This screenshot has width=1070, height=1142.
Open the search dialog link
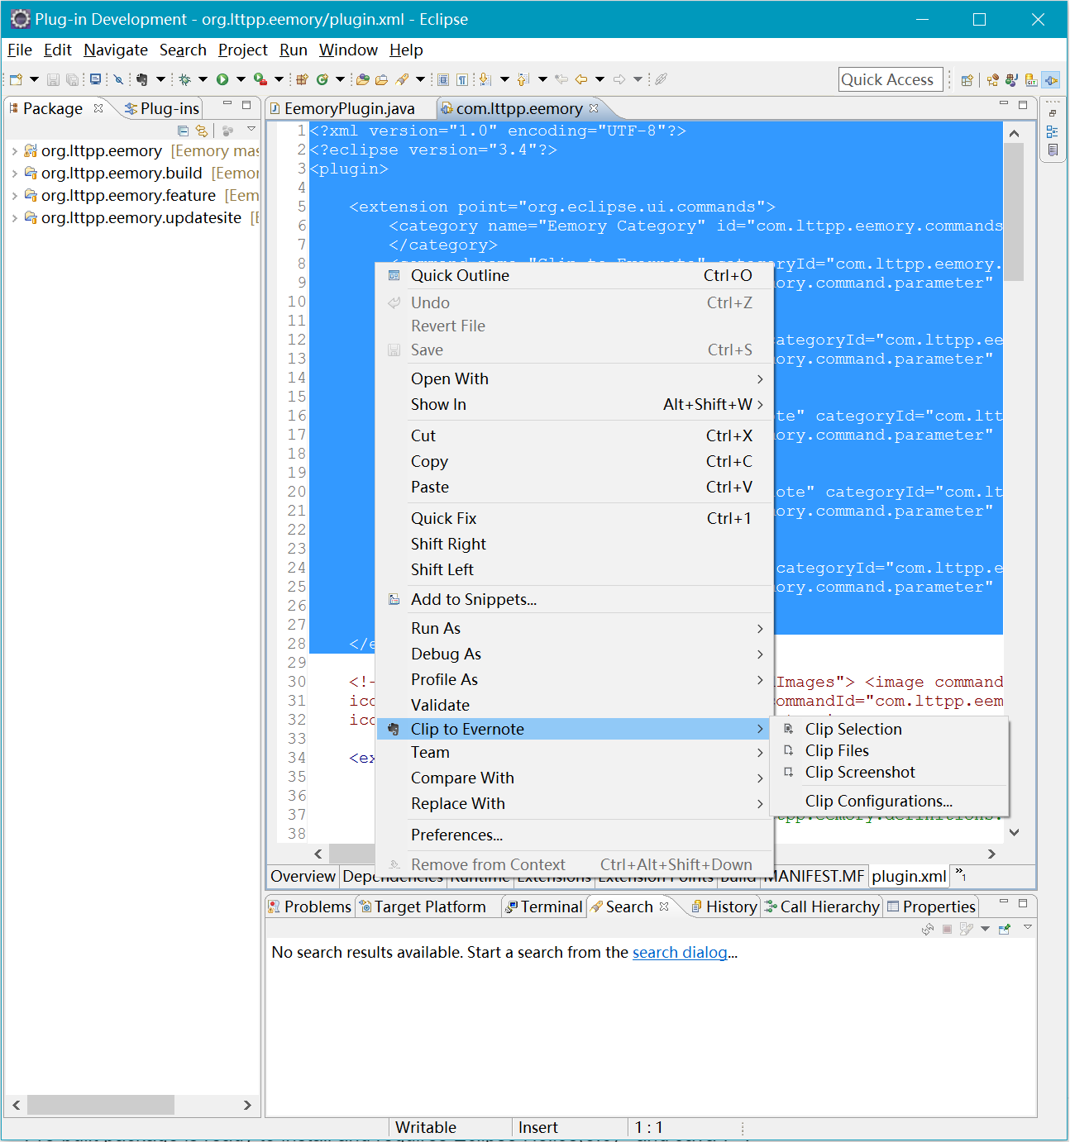click(680, 952)
